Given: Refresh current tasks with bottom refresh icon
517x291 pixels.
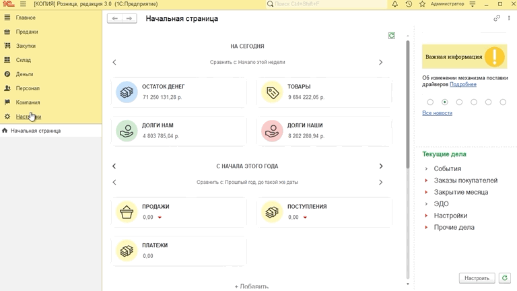Looking at the screenshot, I should [504, 278].
